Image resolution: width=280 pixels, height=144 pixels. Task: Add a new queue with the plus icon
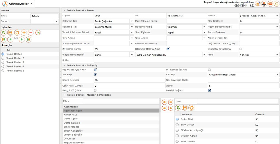[24, 33]
